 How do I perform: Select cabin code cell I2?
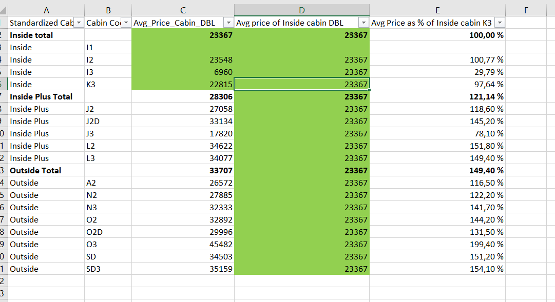click(108, 60)
